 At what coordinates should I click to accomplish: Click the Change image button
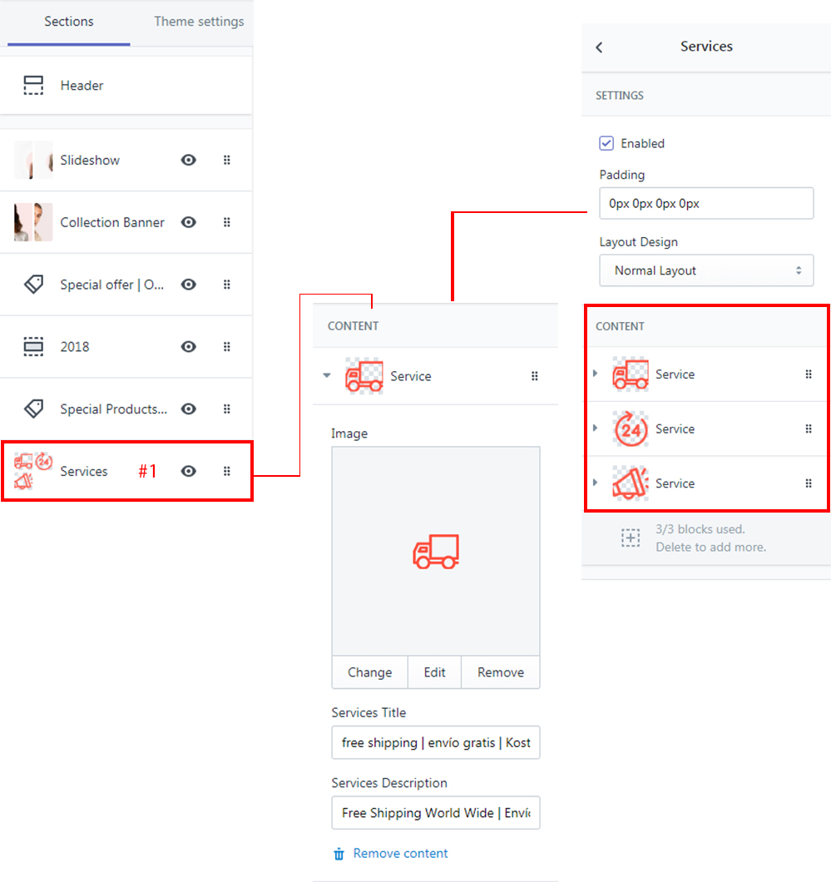pyautogui.click(x=369, y=672)
